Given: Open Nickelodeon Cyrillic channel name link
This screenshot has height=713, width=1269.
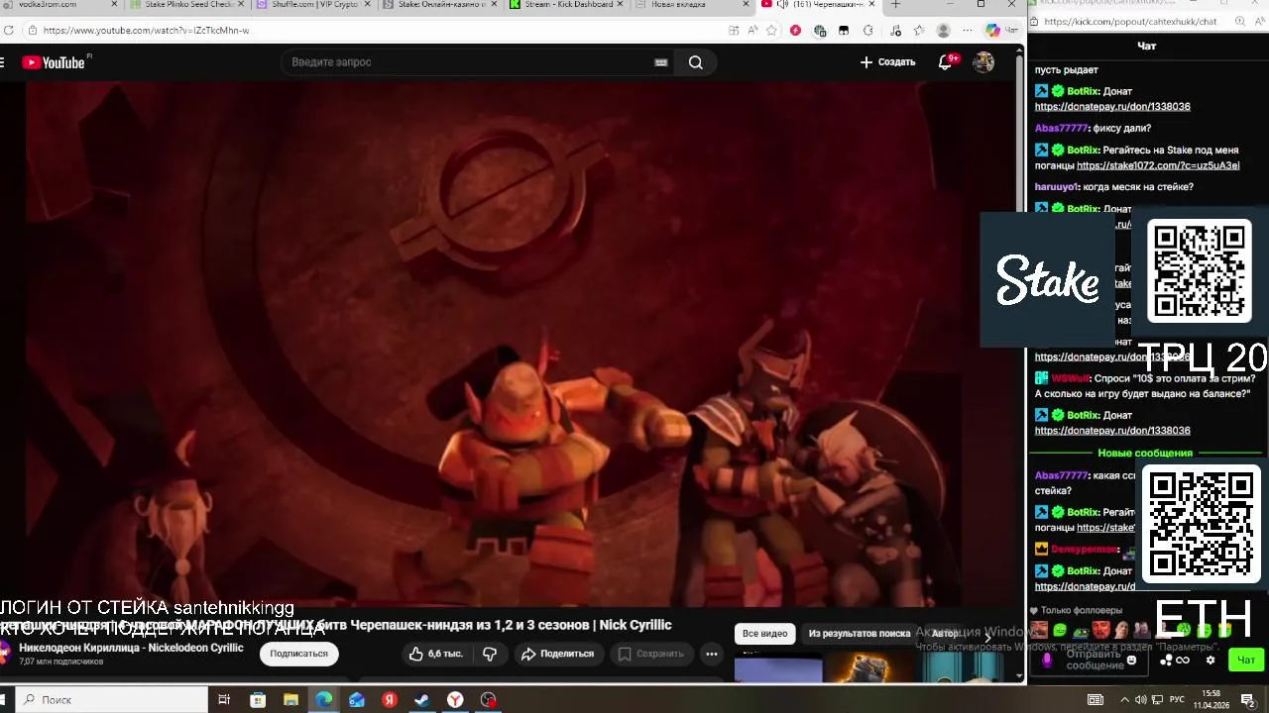Looking at the screenshot, I should tap(131, 648).
